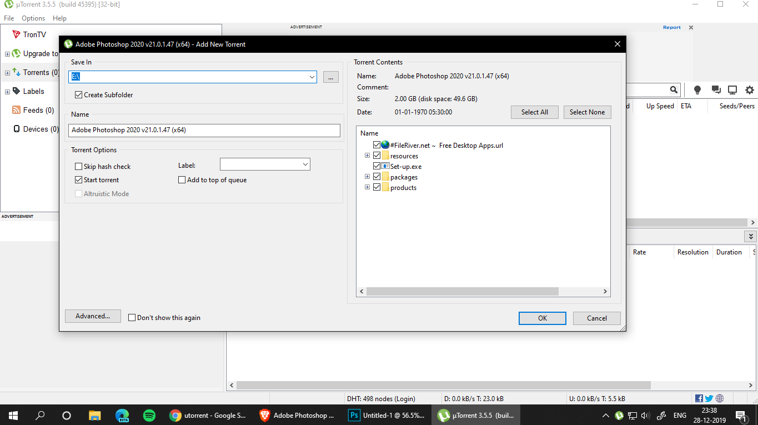Click the Select All button
The width and height of the screenshot is (758, 425).
[535, 112]
